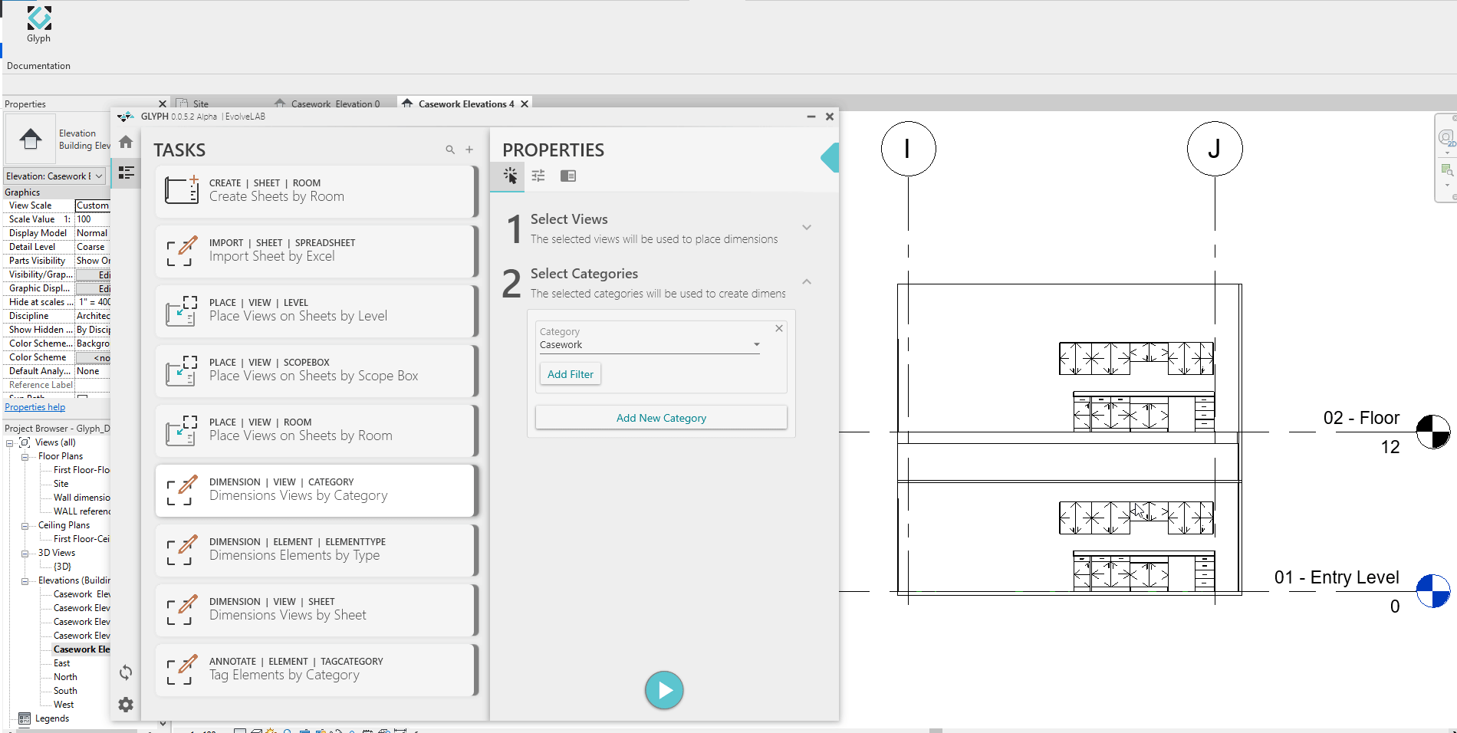Open Place Views on Sheets by Level
The width and height of the screenshot is (1457, 733).
(316, 310)
